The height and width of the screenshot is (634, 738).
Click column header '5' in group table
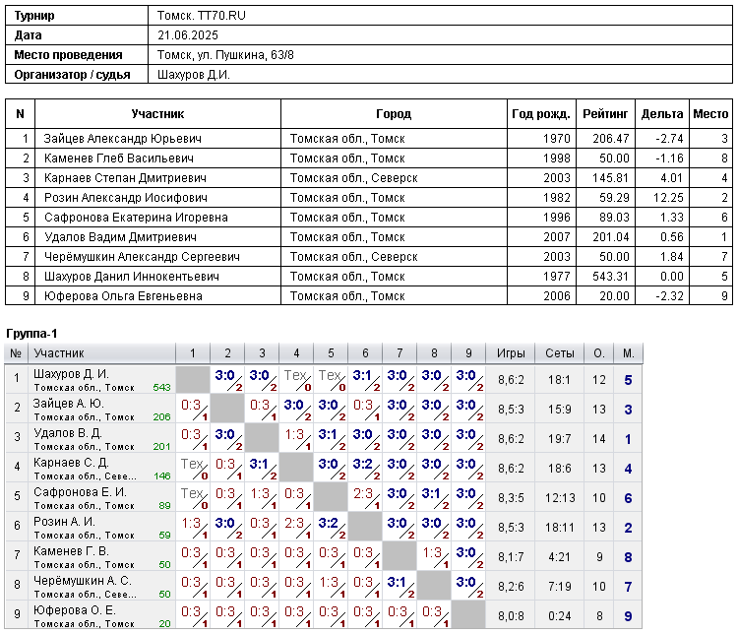(x=331, y=353)
